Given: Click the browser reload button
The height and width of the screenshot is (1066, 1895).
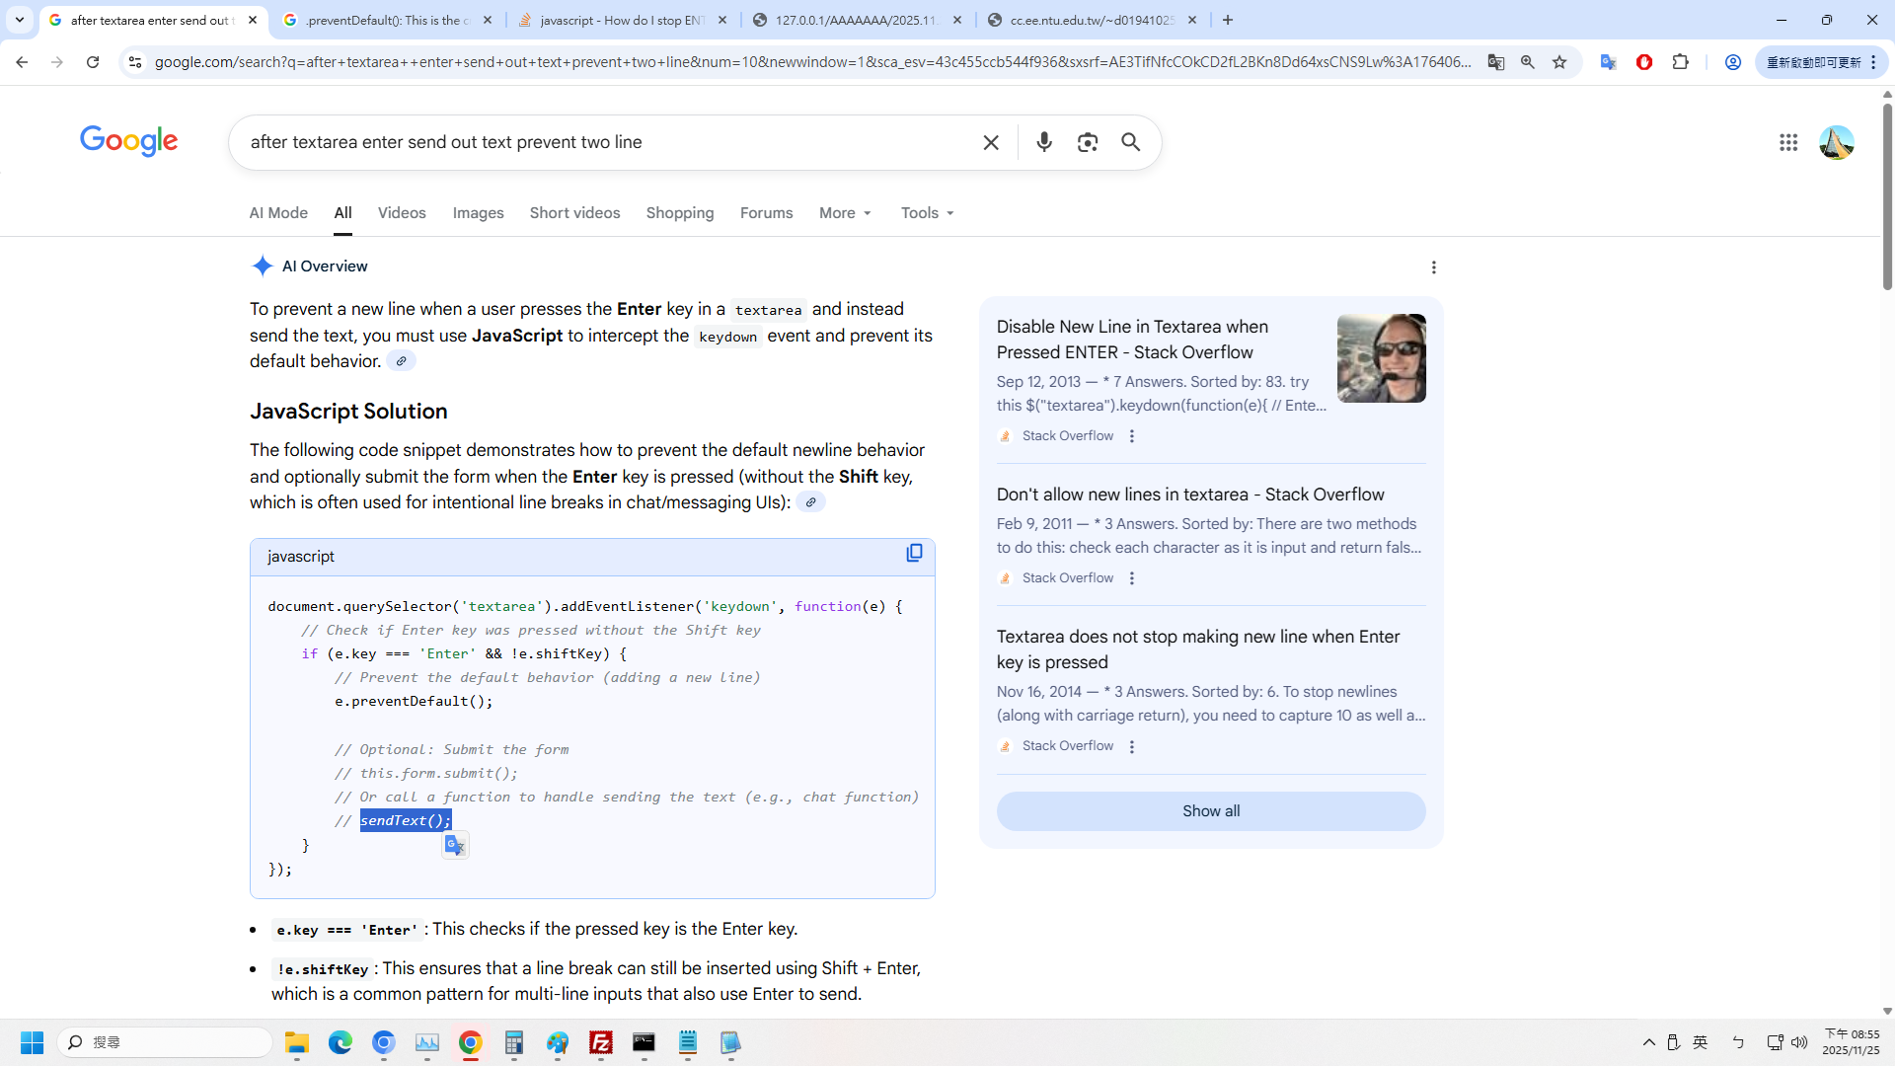Looking at the screenshot, I should coord(93,62).
